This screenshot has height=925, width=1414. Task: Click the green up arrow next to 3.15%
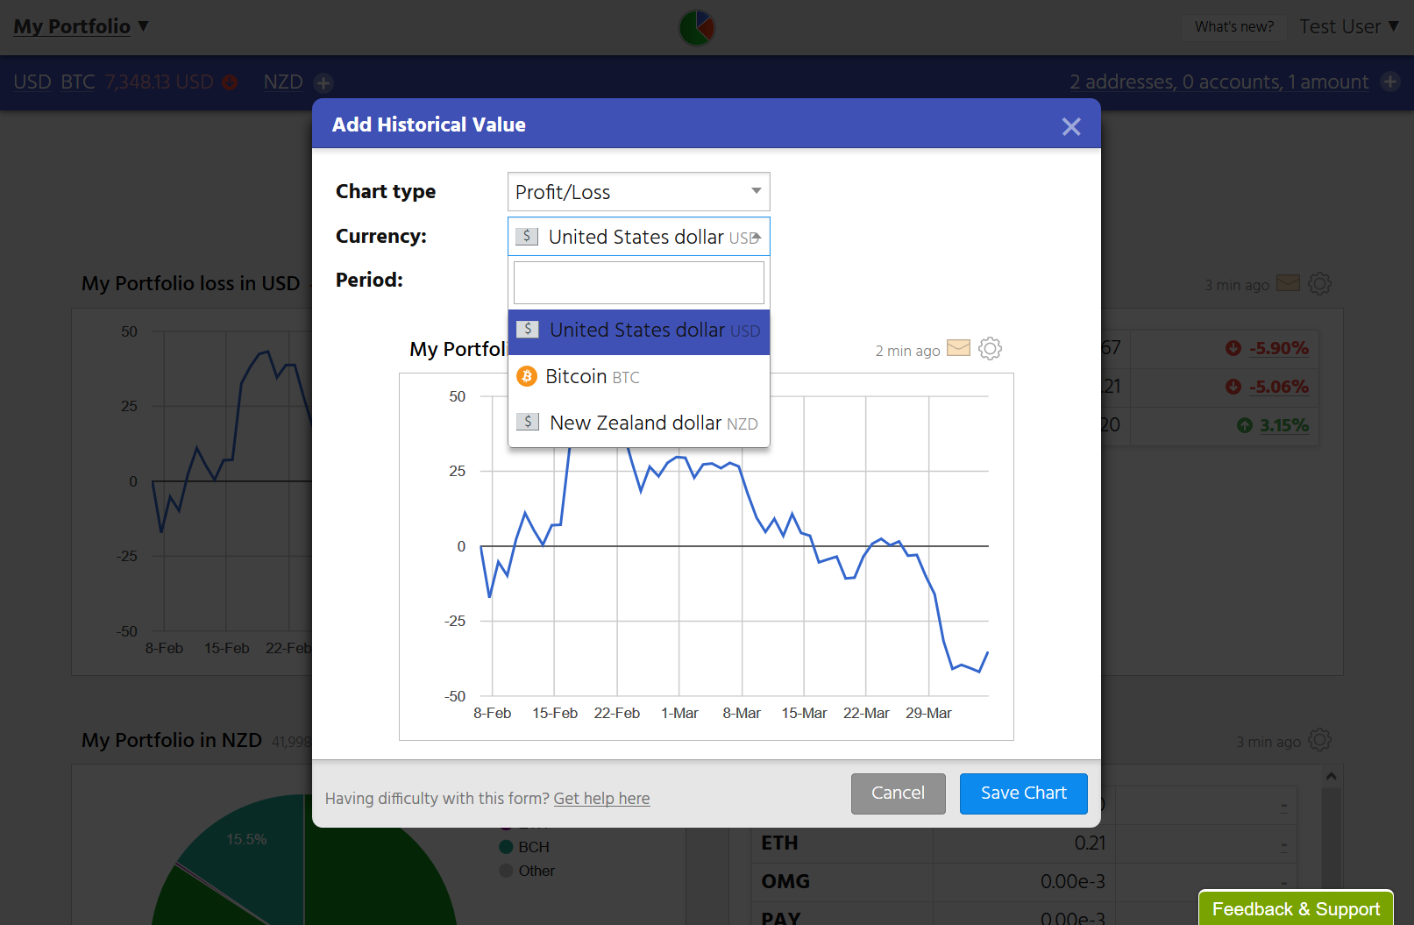pyautogui.click(x=1245, y=425)
